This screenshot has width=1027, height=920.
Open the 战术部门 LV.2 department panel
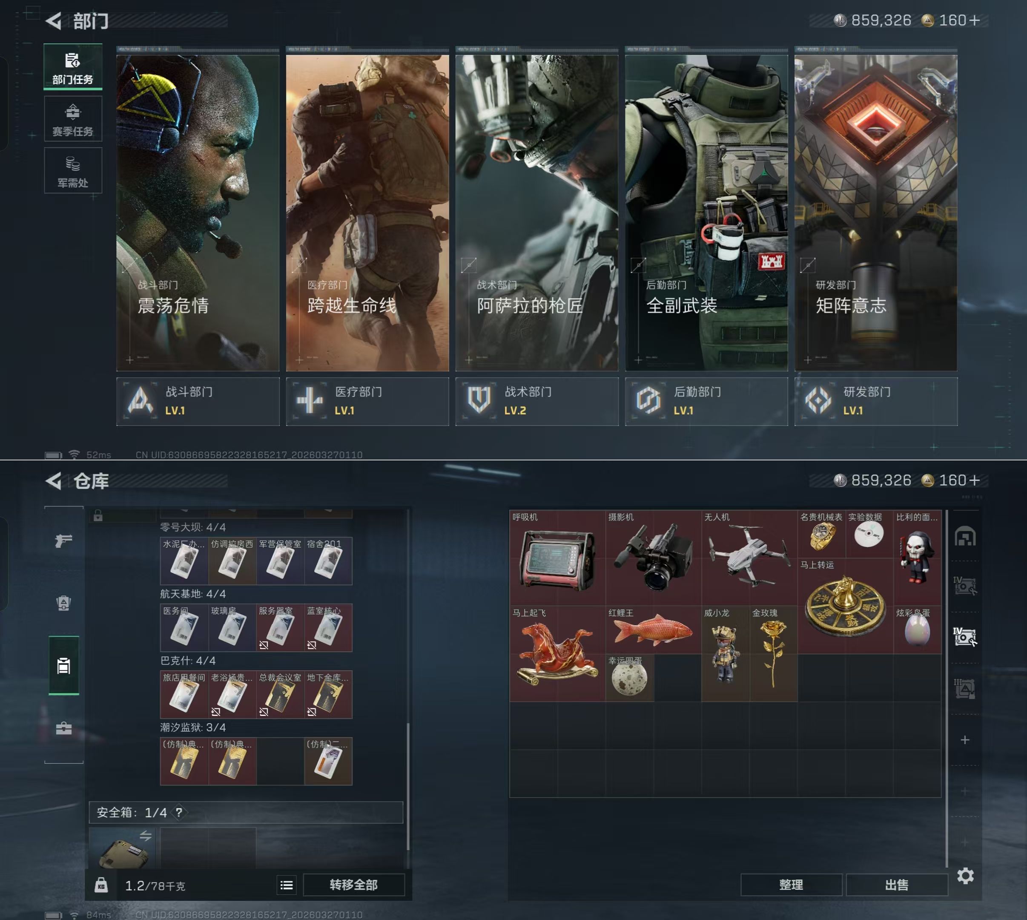(537, 401)
